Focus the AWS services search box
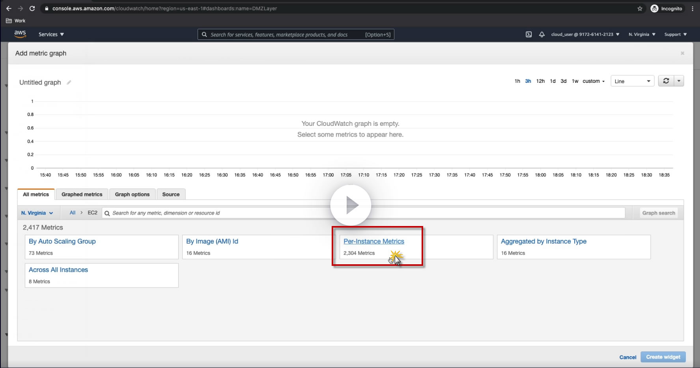The width and height of the screenshot is (700, 368). pos(296,35)
